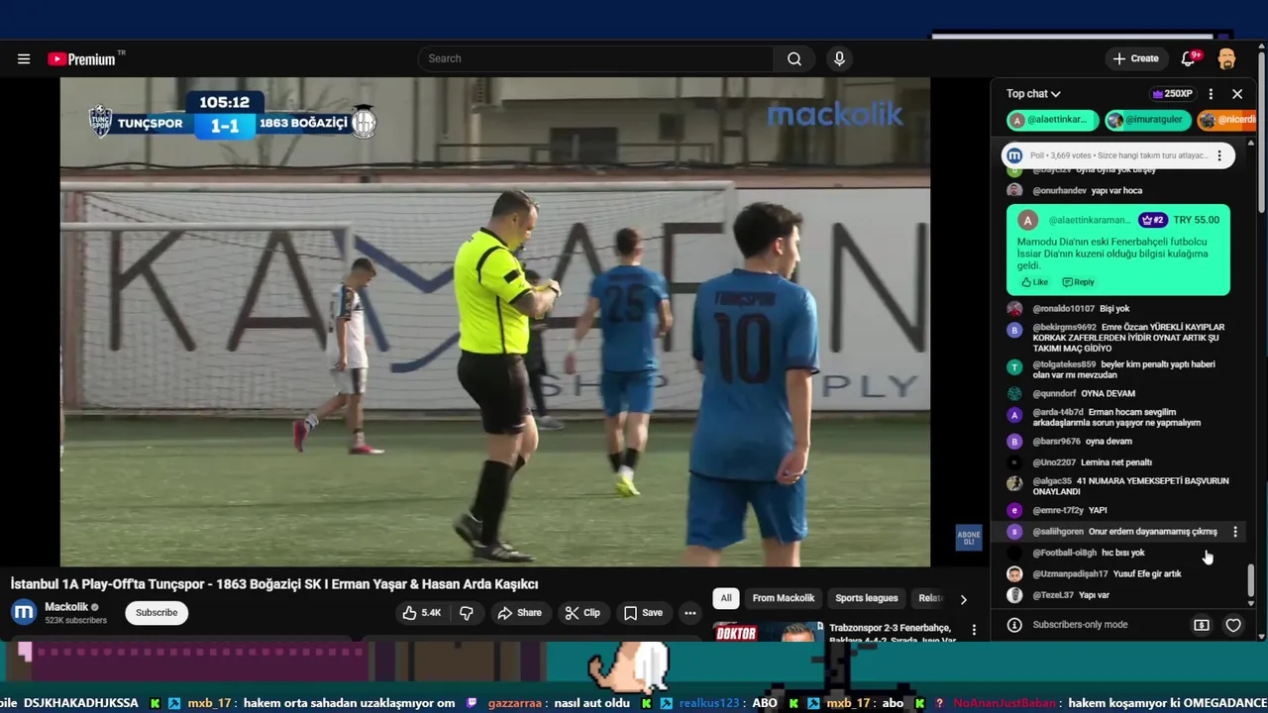Open Trabzonspor 2-3 Fenerbahçe video thumbnail
1268x713 pixels.
(x=768, y=632)
